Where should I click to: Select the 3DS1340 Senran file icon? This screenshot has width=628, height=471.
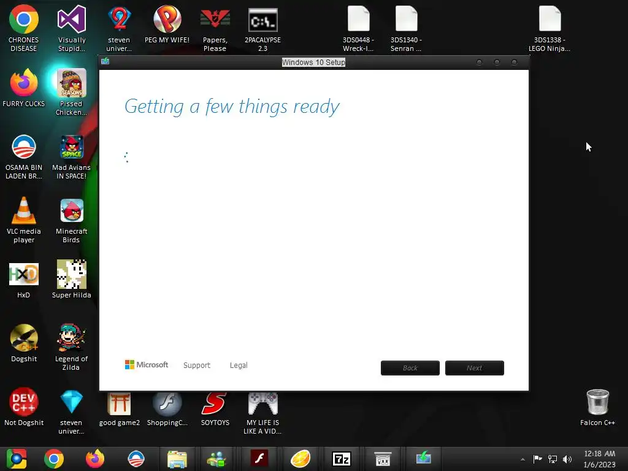pos(406,19)
